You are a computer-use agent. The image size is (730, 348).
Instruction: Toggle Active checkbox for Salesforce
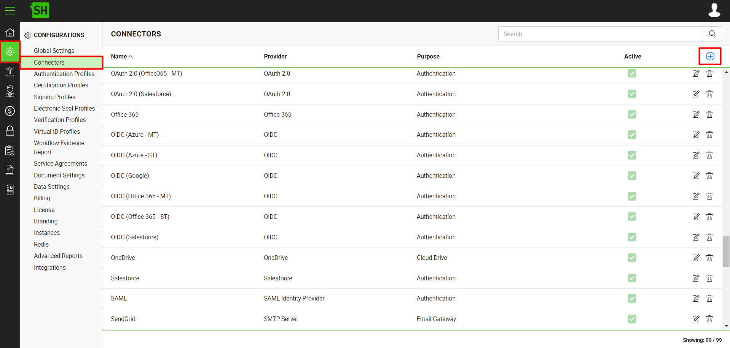pos(632,278)
